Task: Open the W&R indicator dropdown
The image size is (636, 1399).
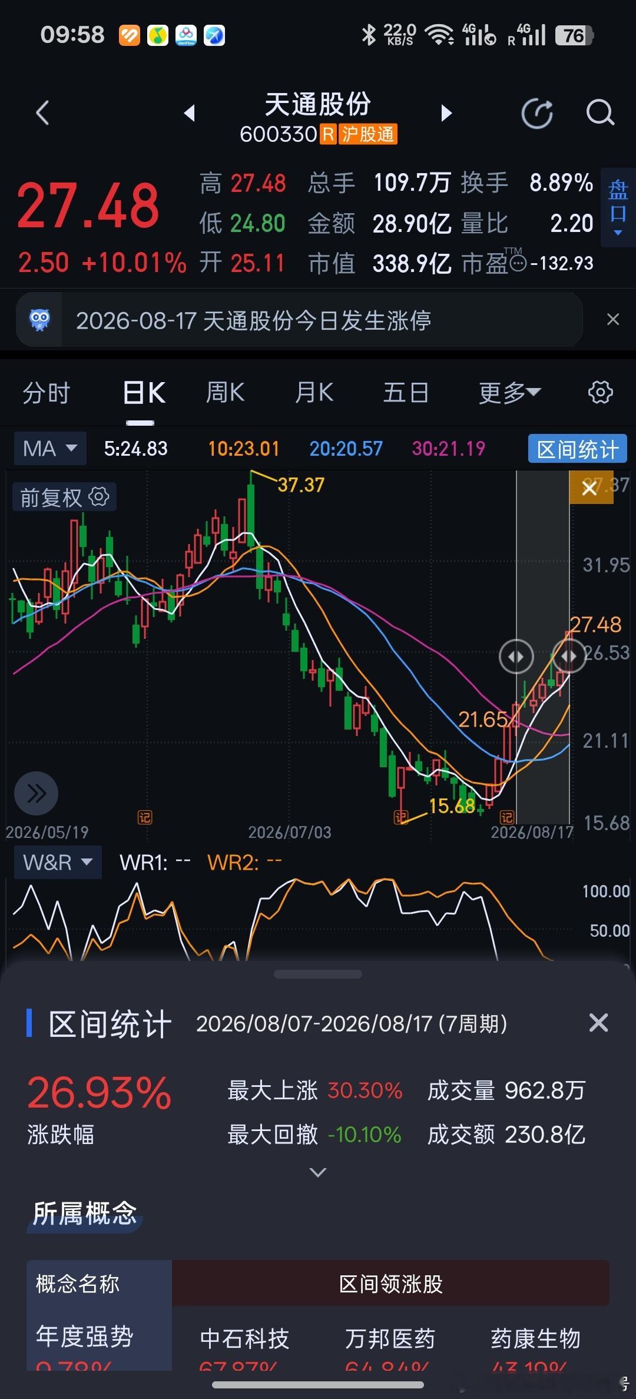Action: pos(58,863)
